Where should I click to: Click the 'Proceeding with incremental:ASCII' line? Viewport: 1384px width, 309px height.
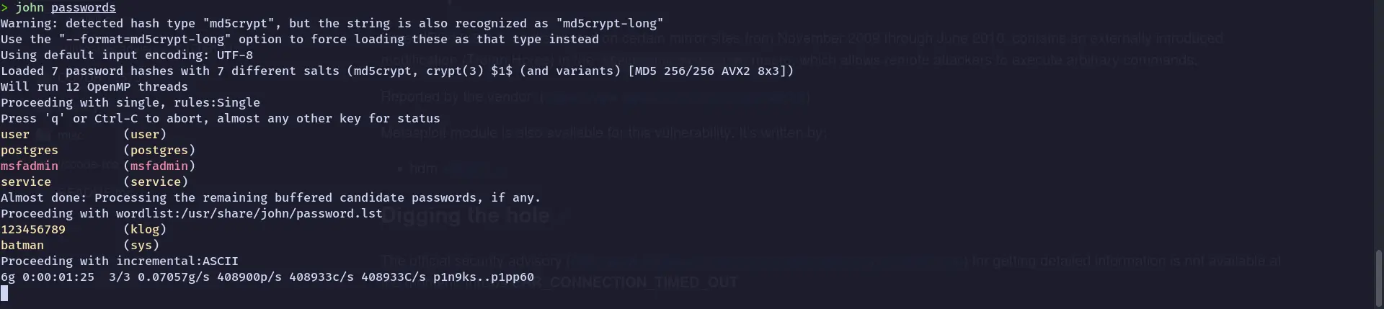tap(120, 261)
